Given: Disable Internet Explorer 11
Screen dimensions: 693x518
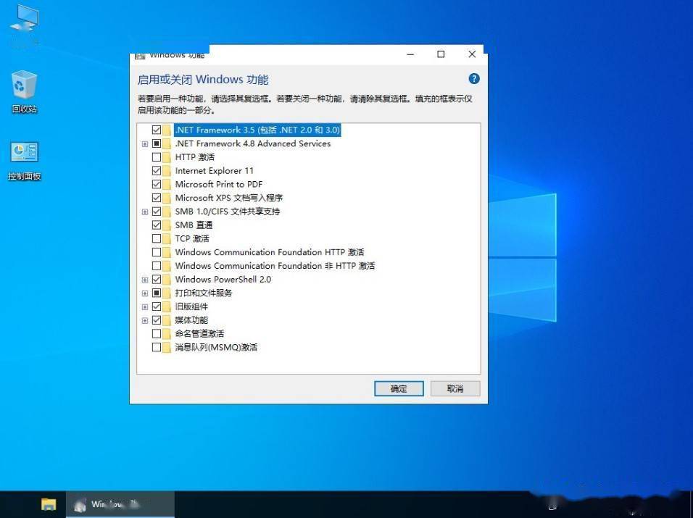Looking at the screenshot, I should tap(157, 170).
